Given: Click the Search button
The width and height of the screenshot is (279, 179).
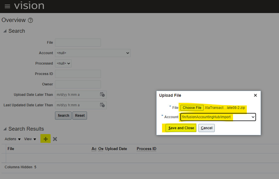Looking at the screenshot, I should [63, 116].
